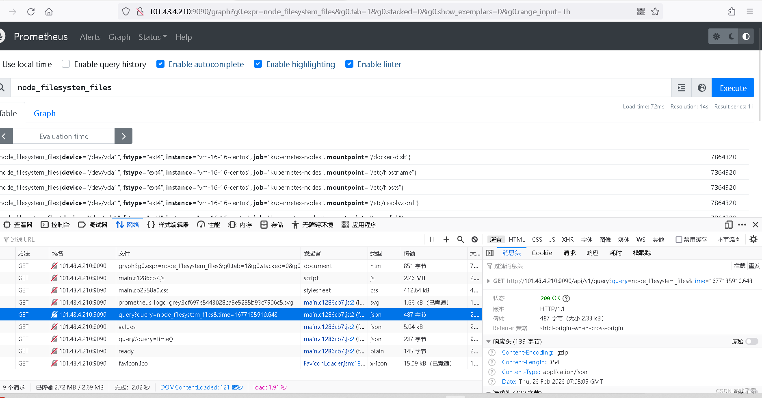Pause network recording in devtools
Screen dimensions: 762x398
click(432, 240)
